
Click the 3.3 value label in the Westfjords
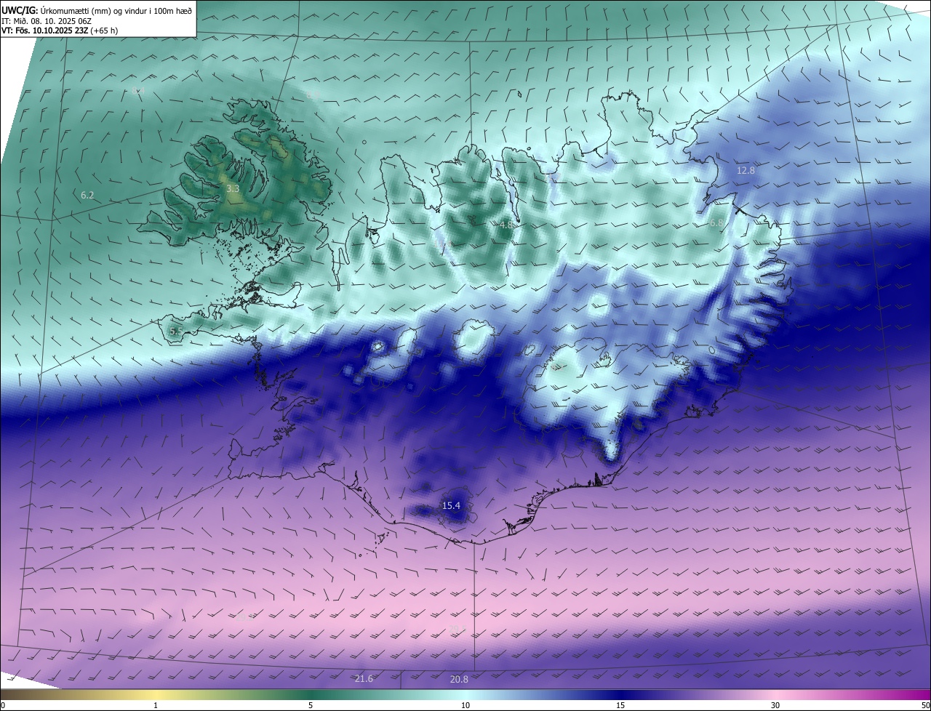point(233,188)
